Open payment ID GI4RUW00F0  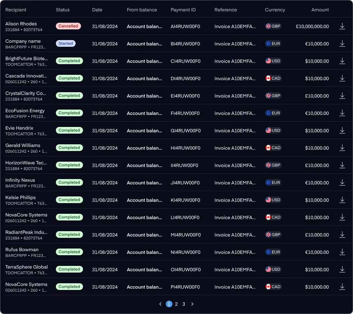(x=186, y=131)
